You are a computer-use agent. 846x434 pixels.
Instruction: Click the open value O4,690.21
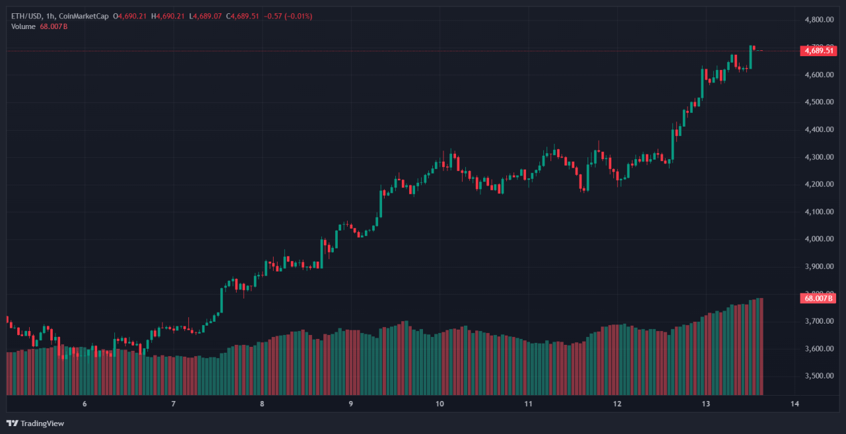click(x=131, y=16)
